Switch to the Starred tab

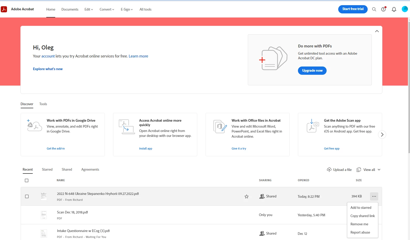[47, 169]
